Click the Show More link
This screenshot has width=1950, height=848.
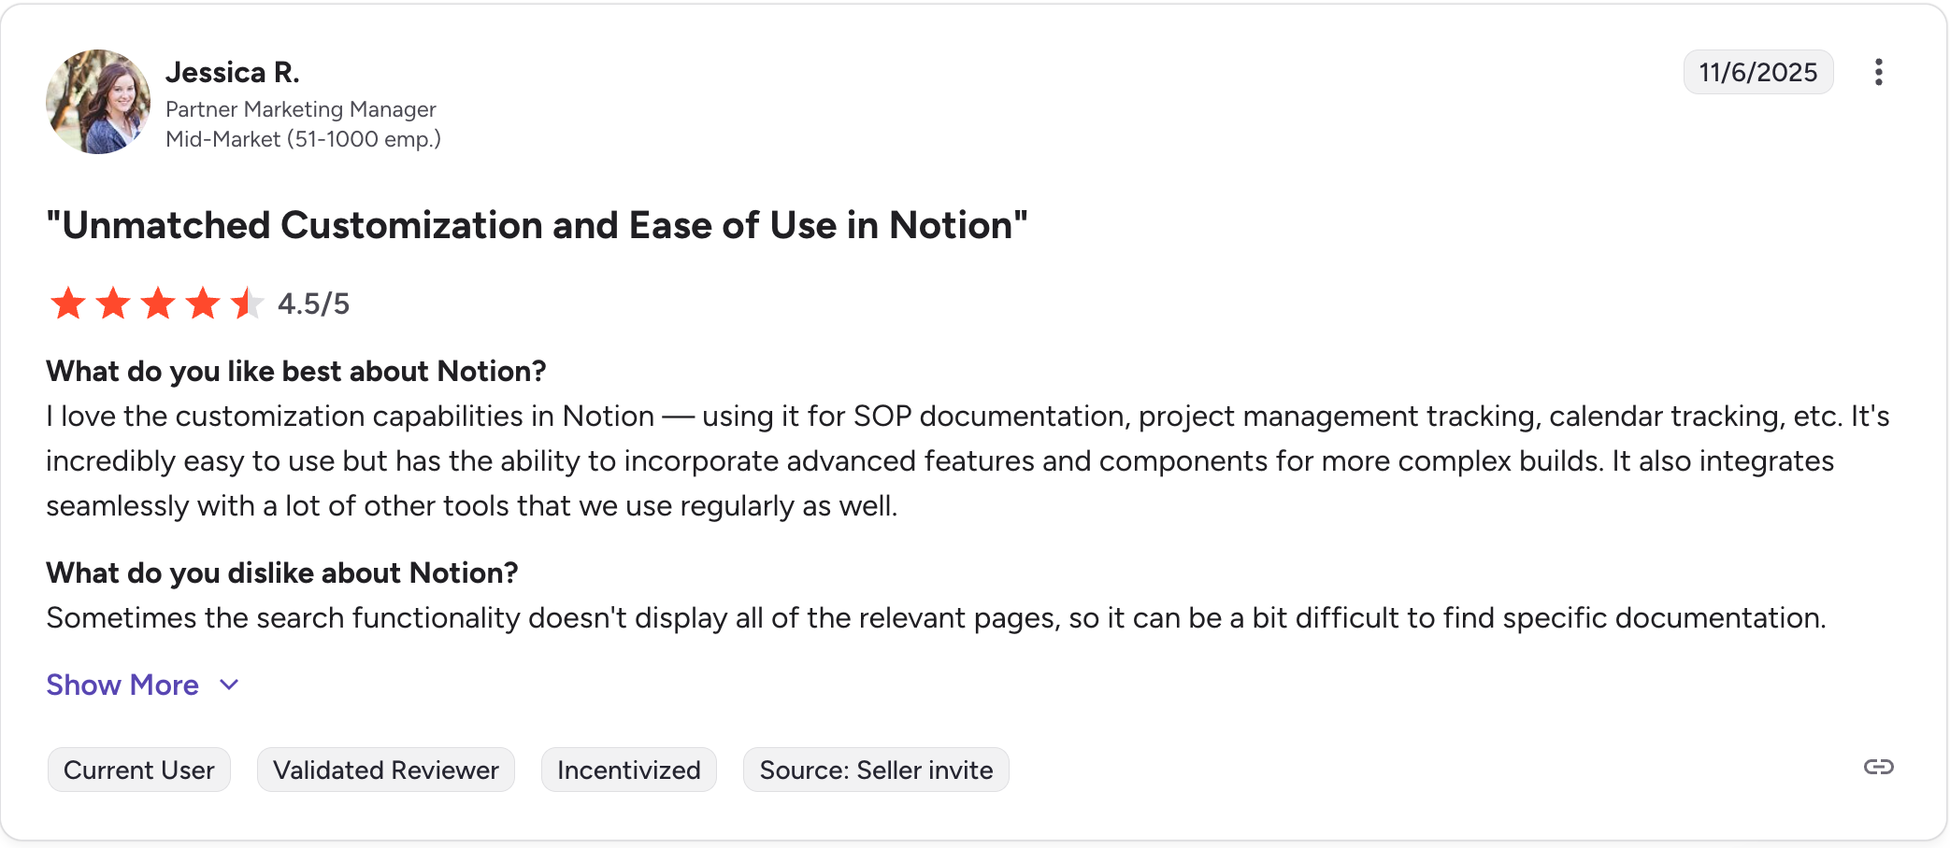click(122, 685)
